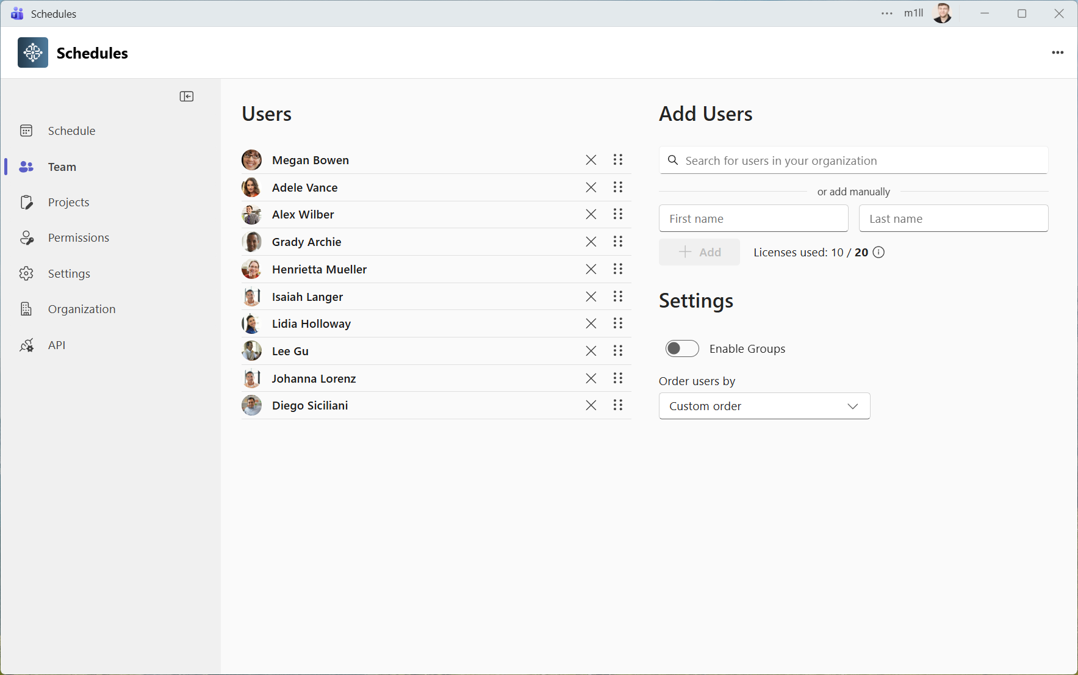Open the API section

click(56, 344)
